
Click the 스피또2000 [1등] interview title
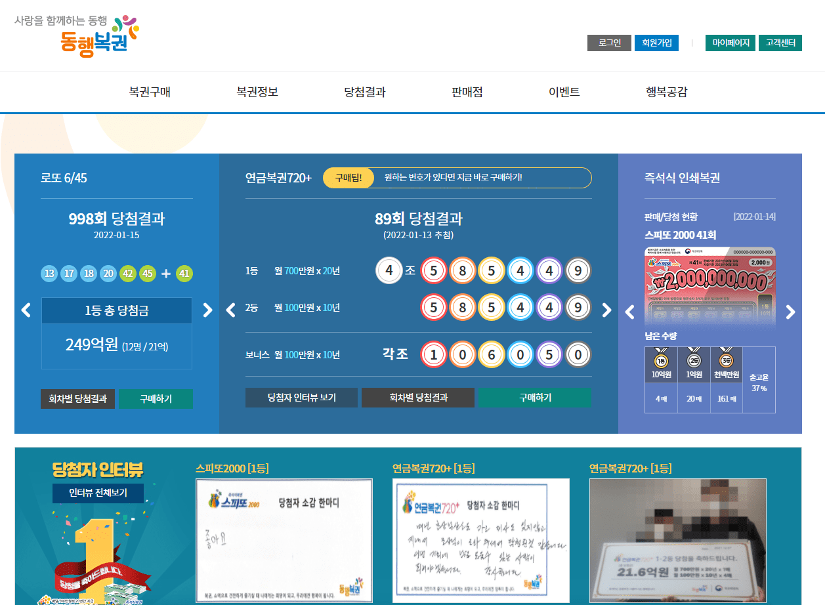click(x=232, y=469)
